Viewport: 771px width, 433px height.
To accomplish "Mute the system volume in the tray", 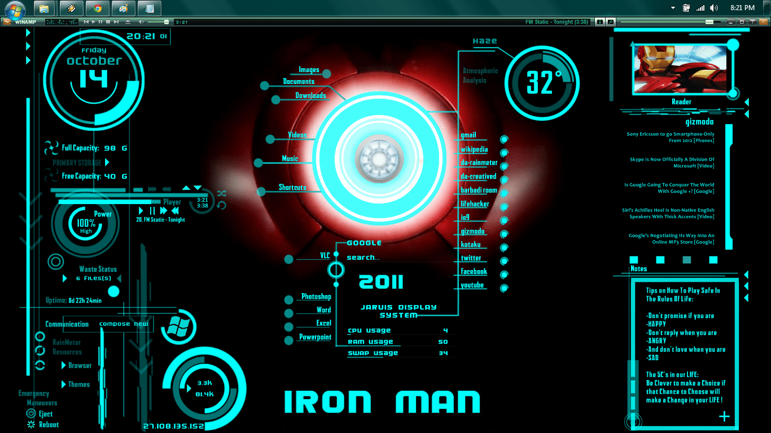I will (x=713, y=8).
